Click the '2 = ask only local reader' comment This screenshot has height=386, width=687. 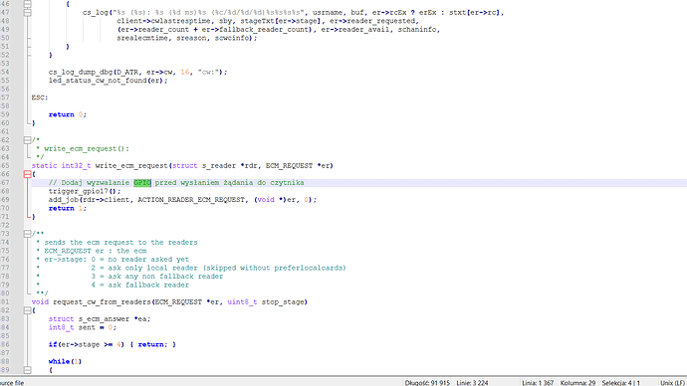[219, 268]
